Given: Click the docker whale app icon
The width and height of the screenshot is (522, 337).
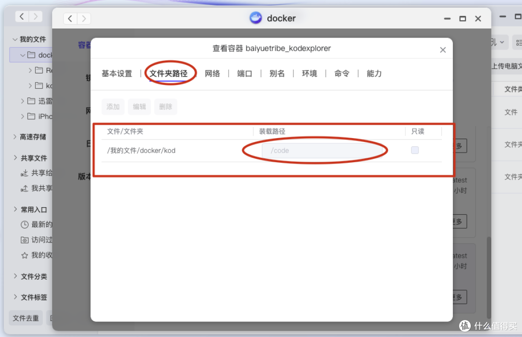Looking at the screenshot, I should click(256, 18).
